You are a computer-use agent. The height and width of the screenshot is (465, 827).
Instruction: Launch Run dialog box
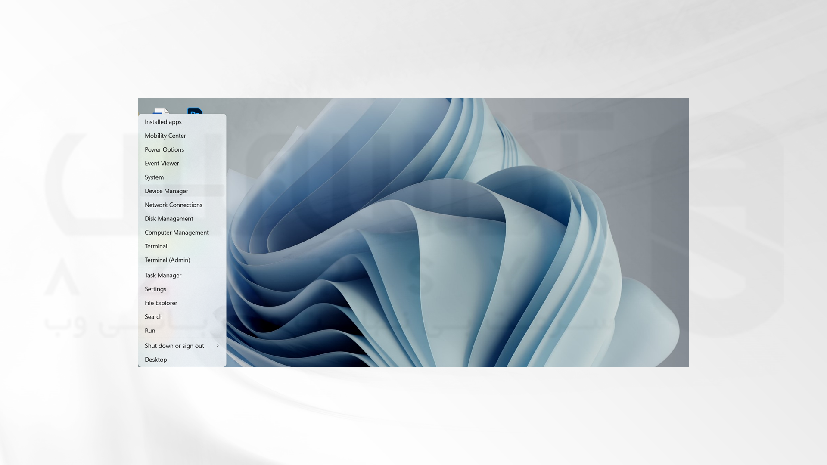coord(150,330)
